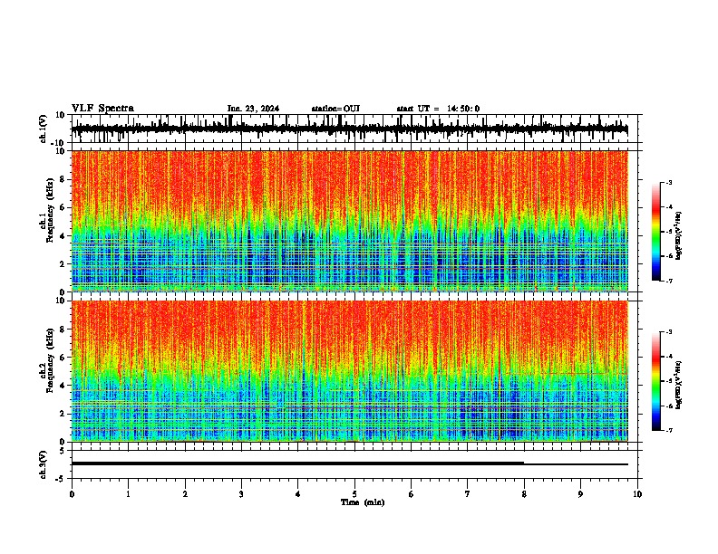
Task: Click the ch.3 voltage trace line
Action: click(x=349, y=463)
